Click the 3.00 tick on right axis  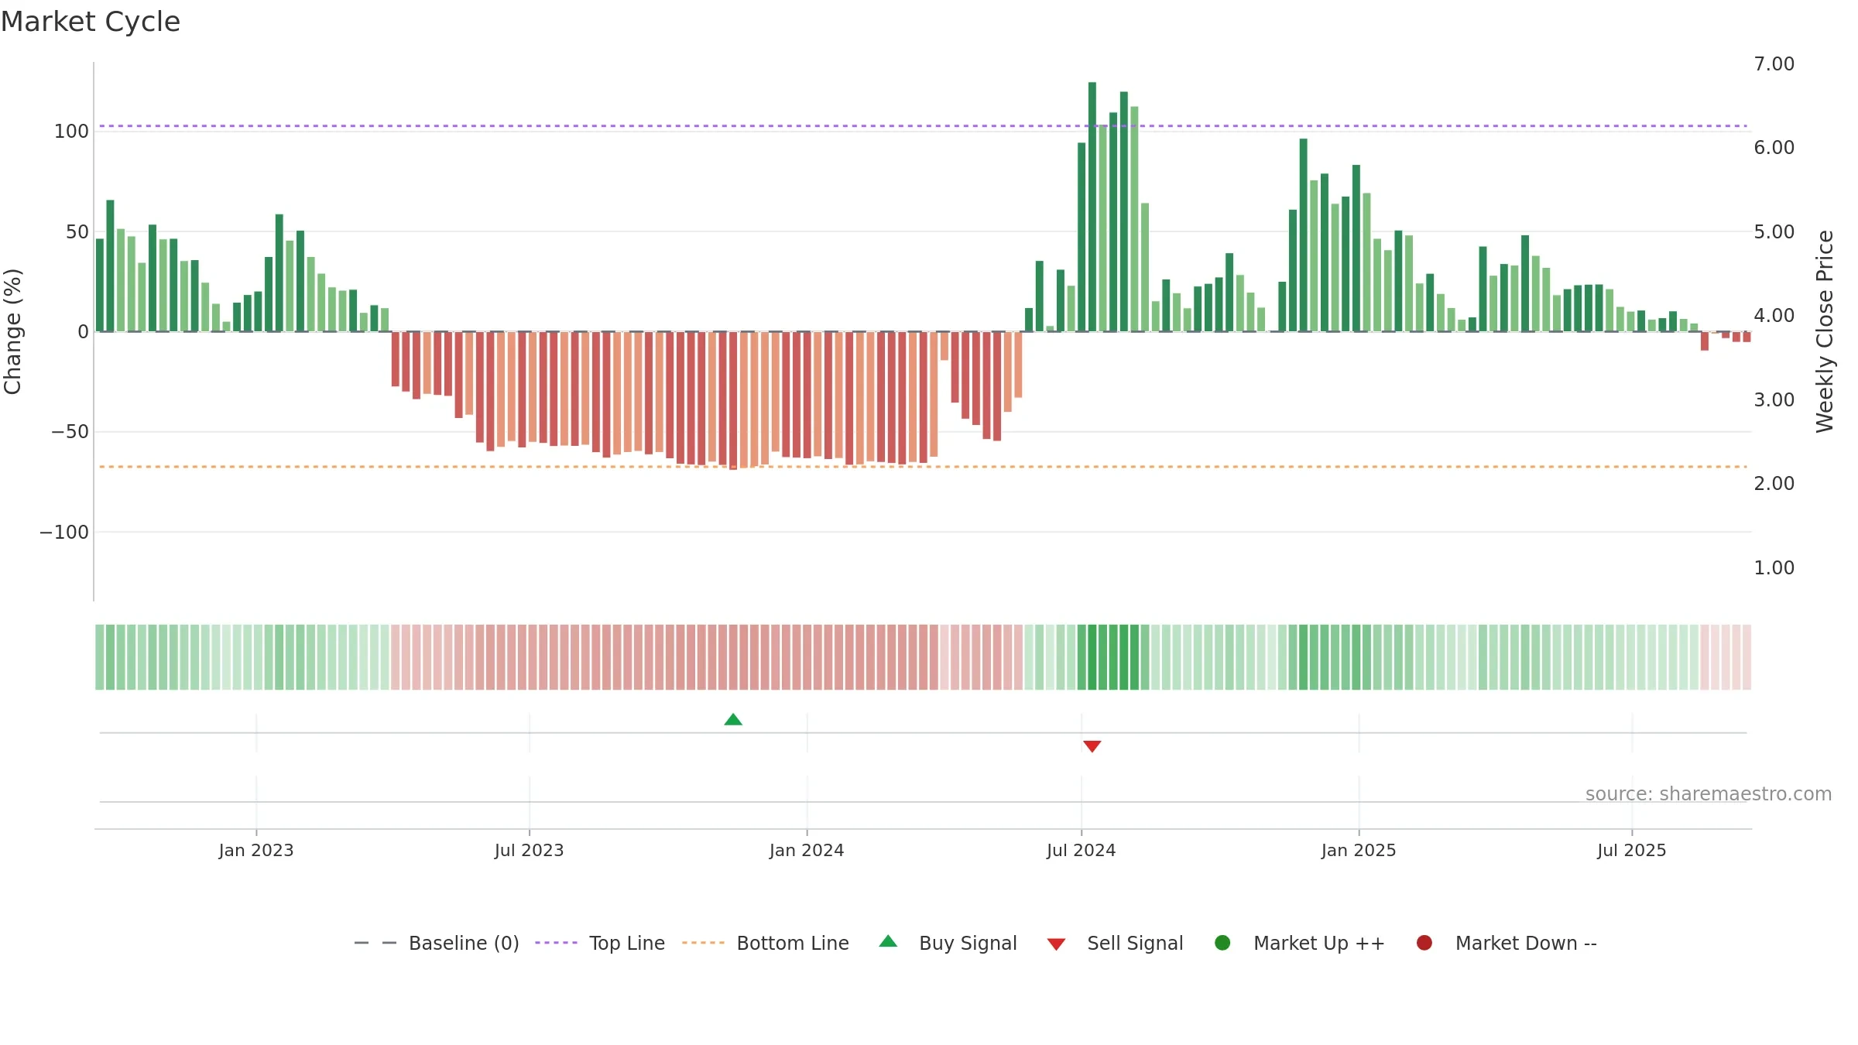click(1774, 400)
